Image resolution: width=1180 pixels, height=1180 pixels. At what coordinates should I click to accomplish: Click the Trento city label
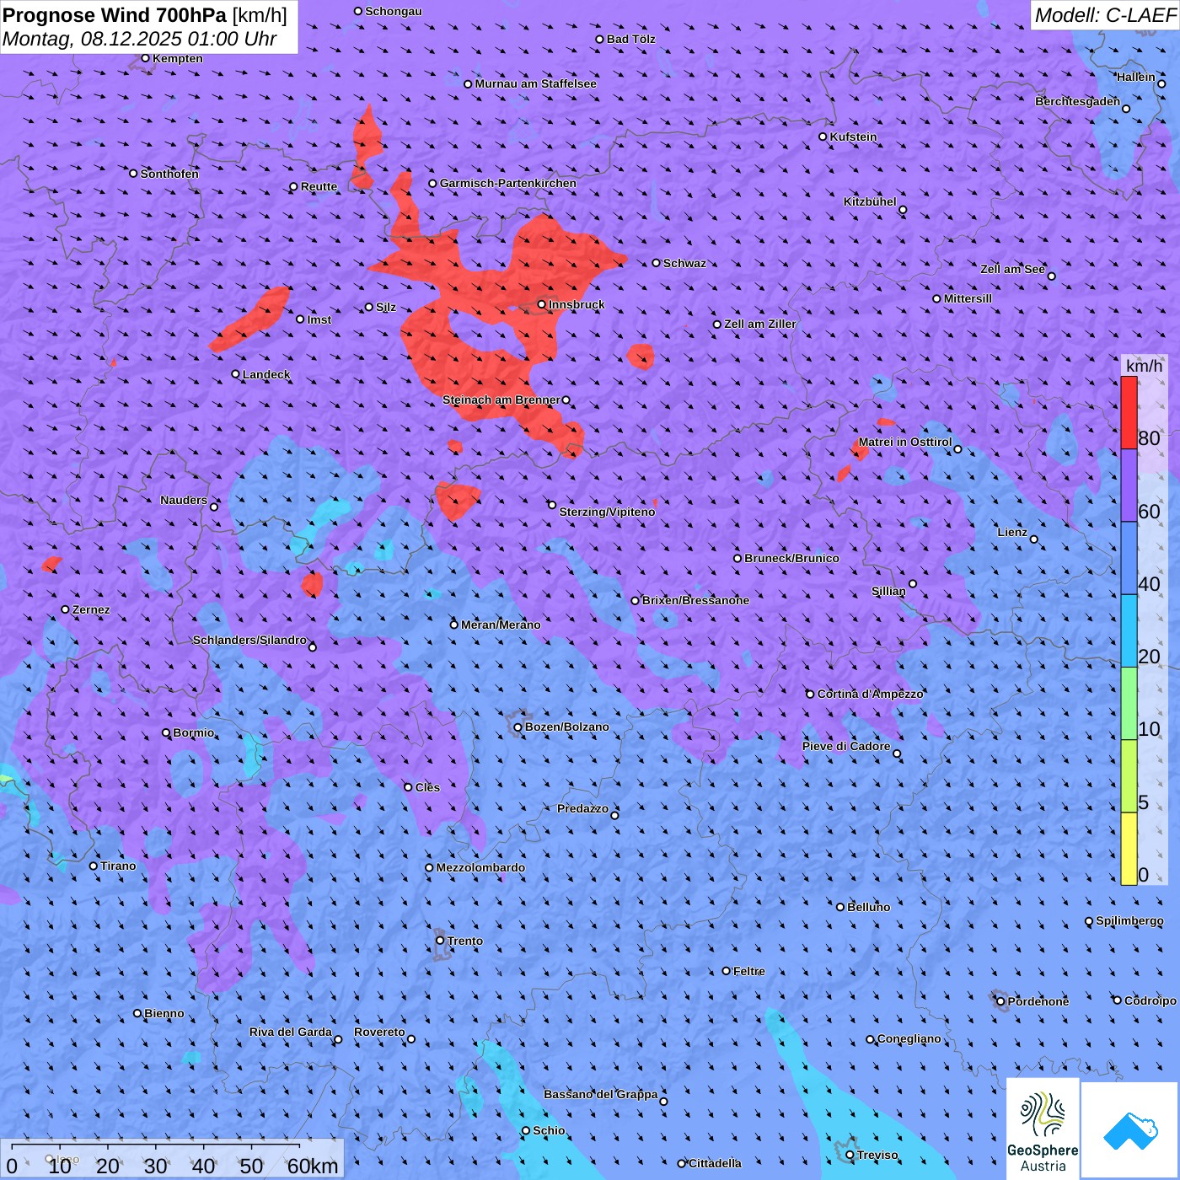point(465,941)
